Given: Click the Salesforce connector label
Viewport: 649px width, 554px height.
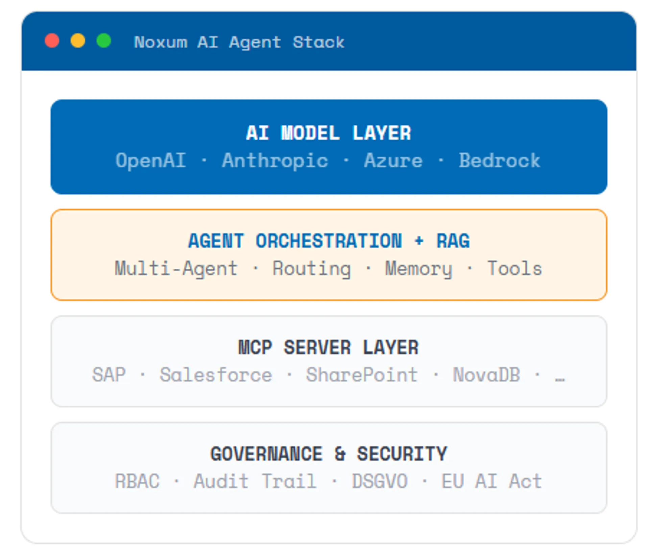Looking at the screenshot, I should coord(216,375).
